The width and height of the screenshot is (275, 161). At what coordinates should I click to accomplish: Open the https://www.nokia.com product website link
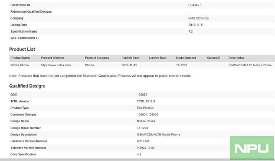56,65
